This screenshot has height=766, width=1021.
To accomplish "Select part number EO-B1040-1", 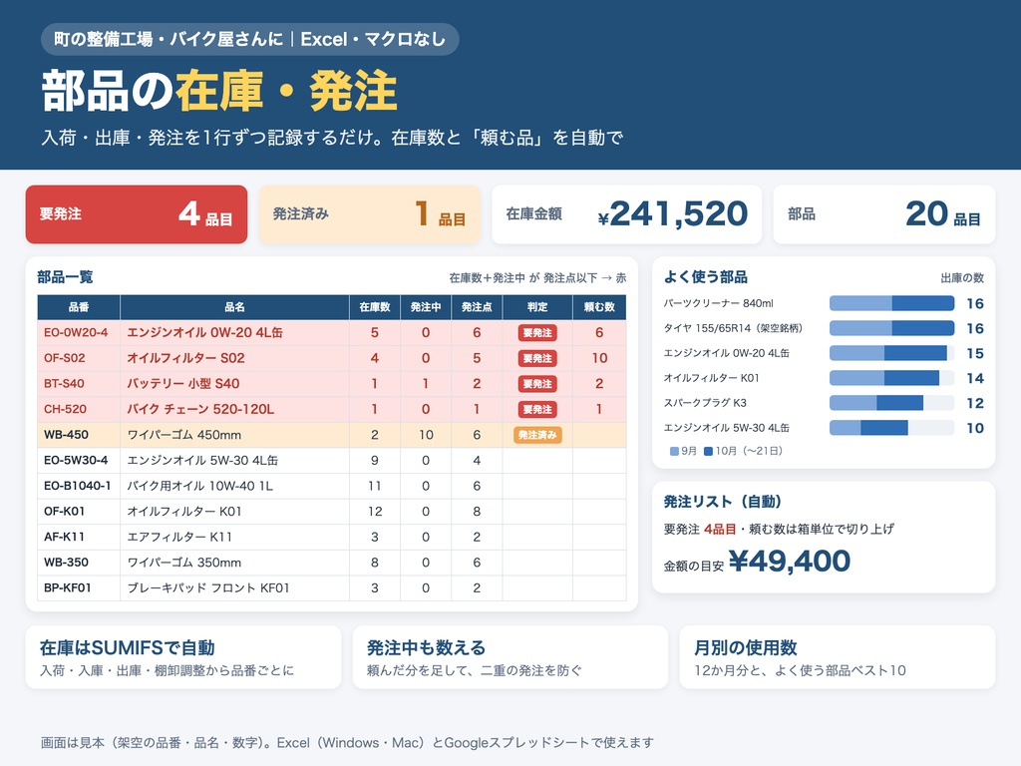I will tap(78, 486).
